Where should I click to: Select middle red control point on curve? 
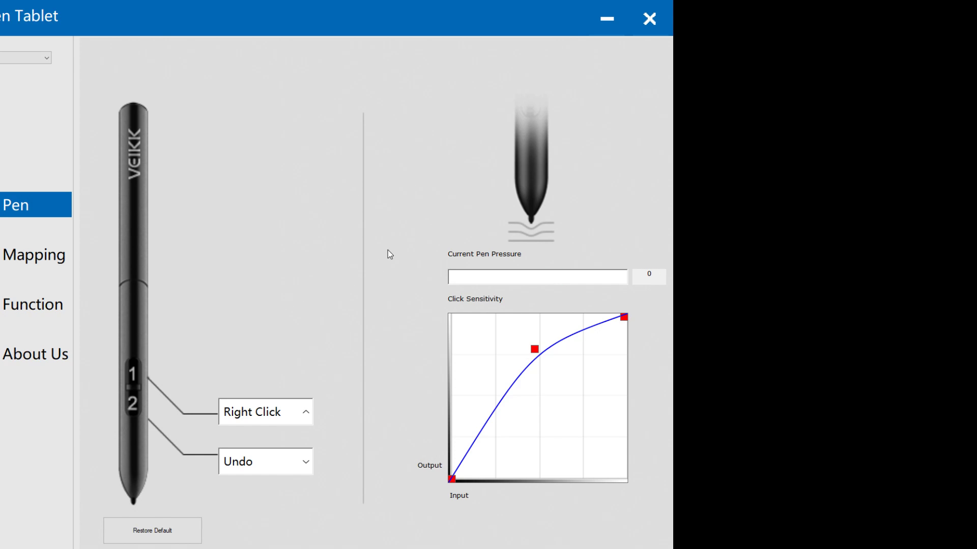(x=534, y=349)
